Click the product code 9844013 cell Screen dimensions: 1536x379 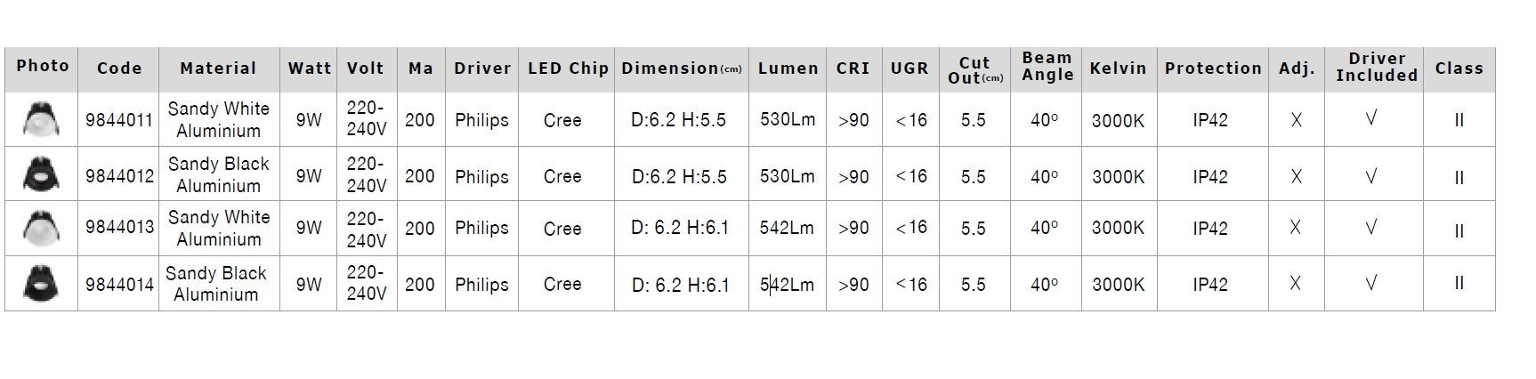tap(119, 228)
